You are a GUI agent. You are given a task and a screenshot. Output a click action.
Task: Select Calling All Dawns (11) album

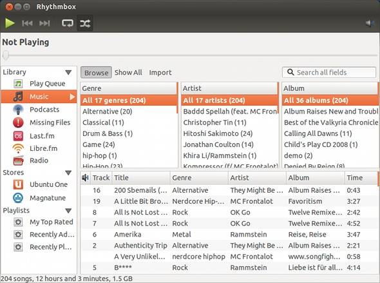tap(330, 133)
